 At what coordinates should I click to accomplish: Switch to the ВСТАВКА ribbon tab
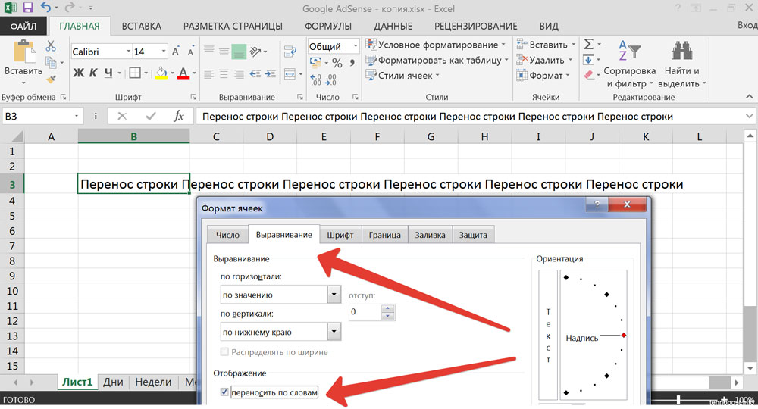141,26
